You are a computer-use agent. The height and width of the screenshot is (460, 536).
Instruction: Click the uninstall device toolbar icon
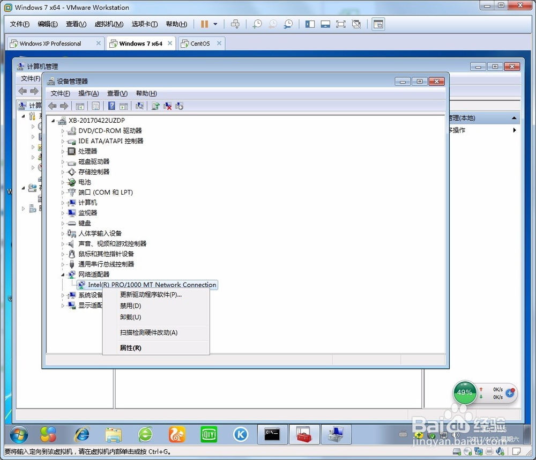point(167,106)
